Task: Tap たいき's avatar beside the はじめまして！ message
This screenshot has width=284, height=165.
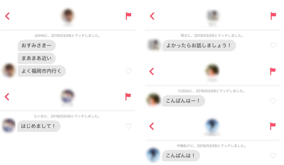Action: click(x=9, y=125)
